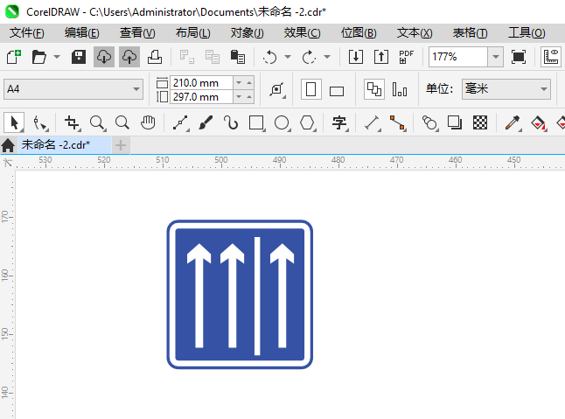The image size is (565, 419).
Task: Click the Import icon
Action: tap(356, 57)
